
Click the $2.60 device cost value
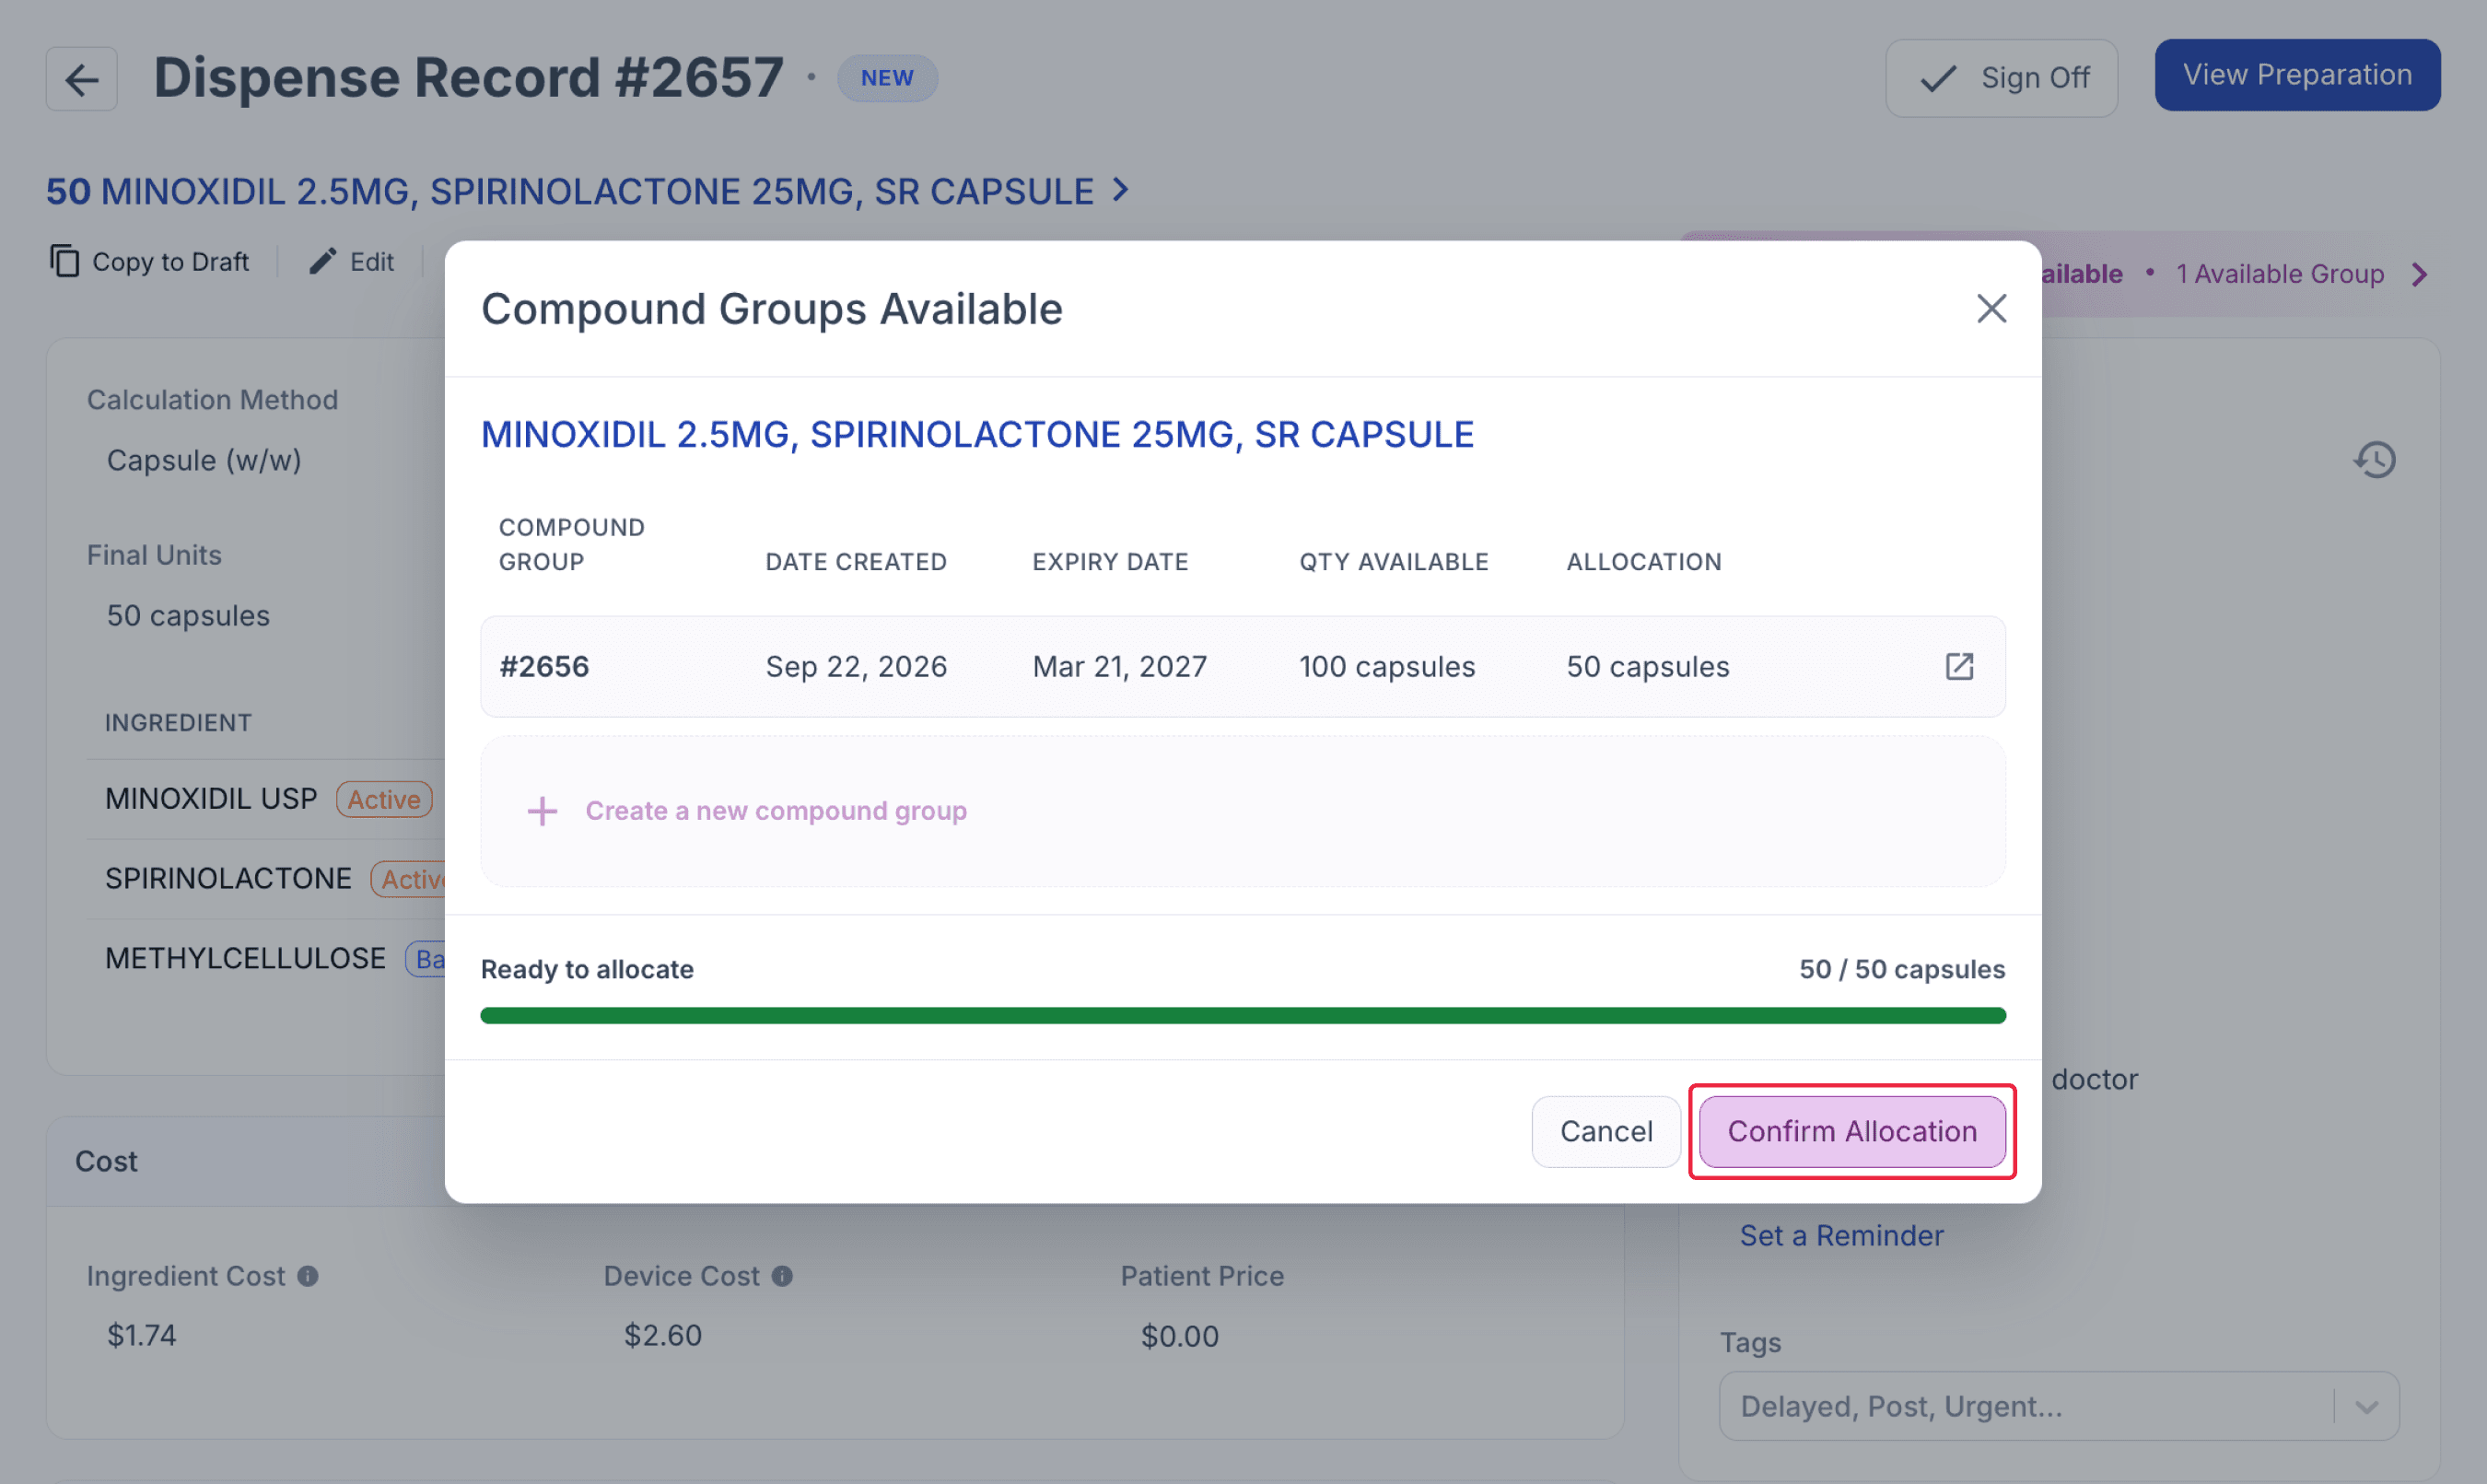tap(663, 1336)
